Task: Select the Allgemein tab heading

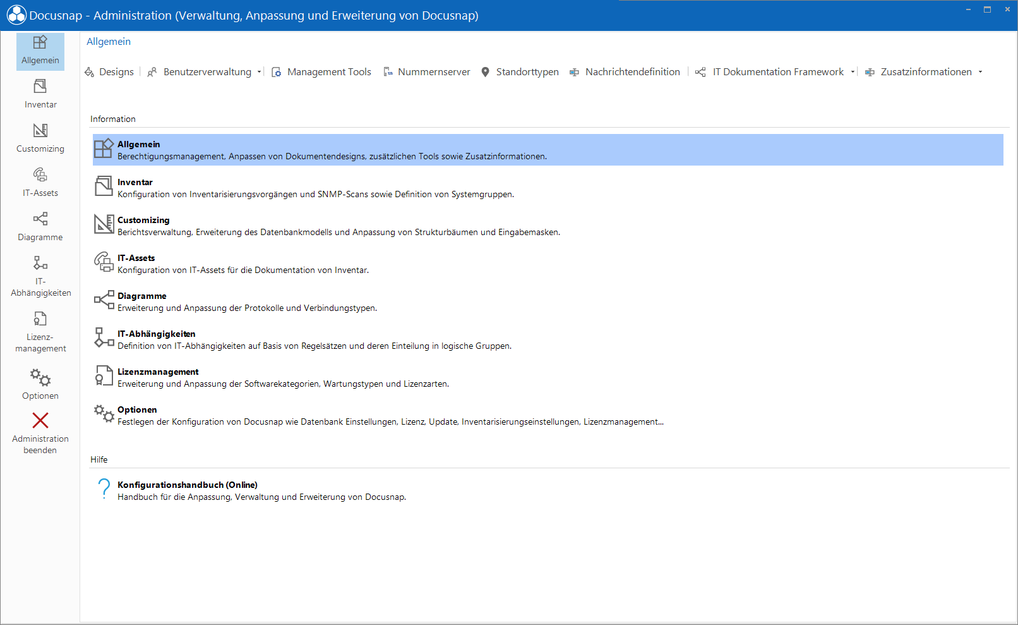Action: click(x=109, y=42)
